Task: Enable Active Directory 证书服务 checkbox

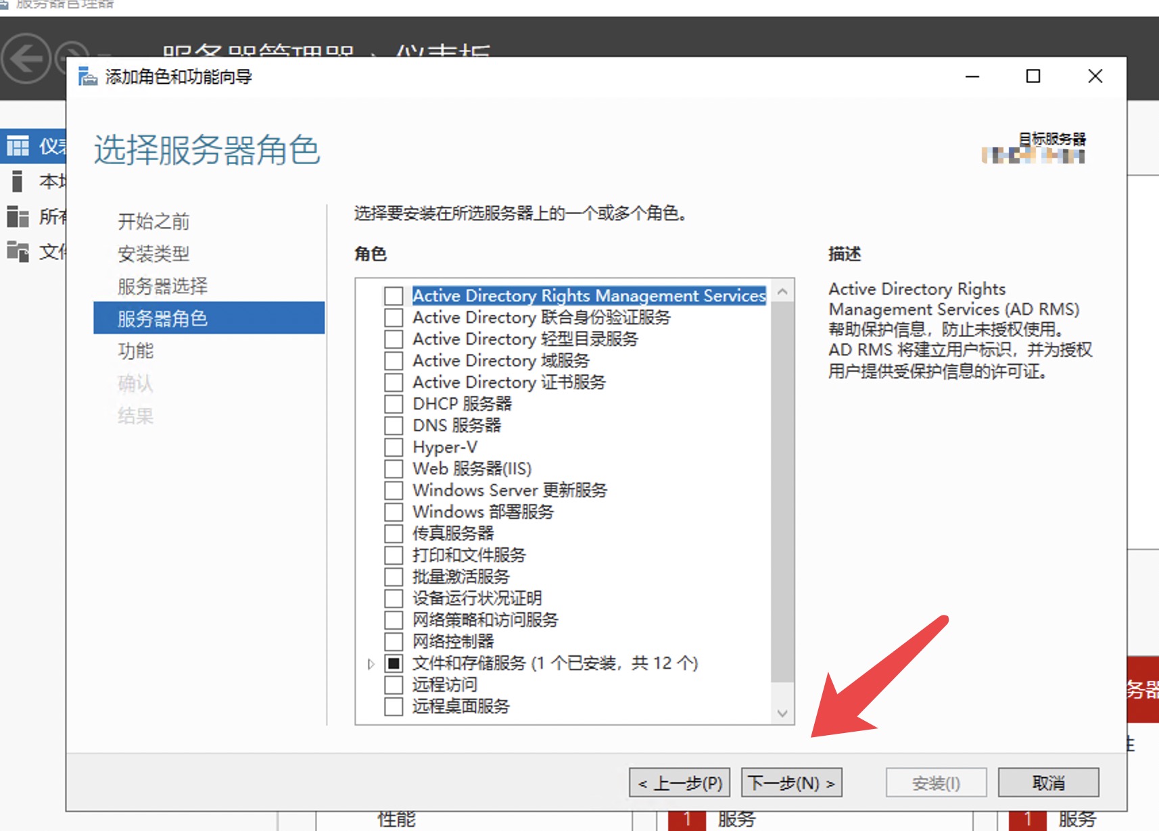Action: tap(394, 382)
